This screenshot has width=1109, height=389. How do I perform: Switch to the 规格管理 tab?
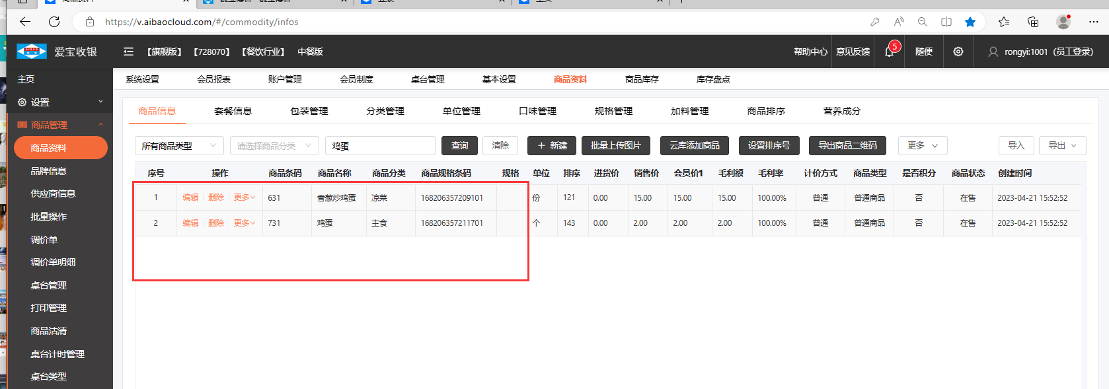click(613, 111)
